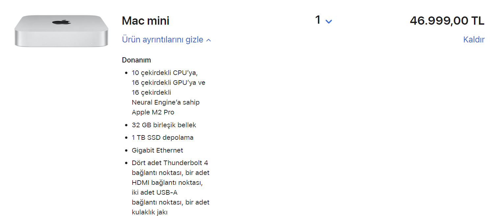Viewport: 501px width, 221px height.
Task: Hide product details via Ürün ayrıntılarını gizle
Action: pyautogui.click(x=163, y=40)
